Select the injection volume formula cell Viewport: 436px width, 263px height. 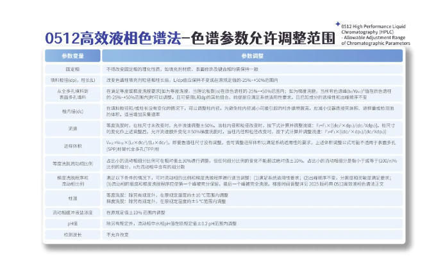pos(252,146)
